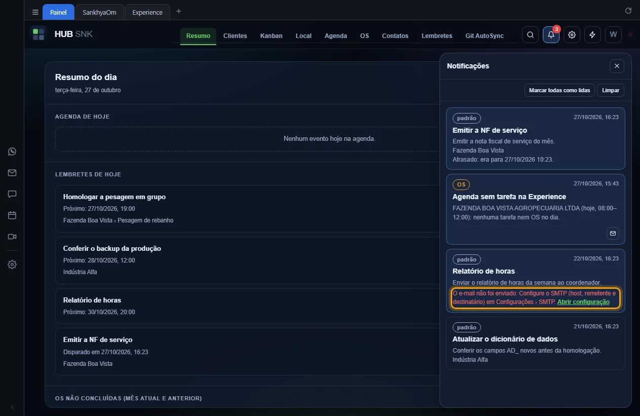This screenshot has height=416, width=640.
Task: Click the HUB SNK logo icon
Action: [38, 34]
